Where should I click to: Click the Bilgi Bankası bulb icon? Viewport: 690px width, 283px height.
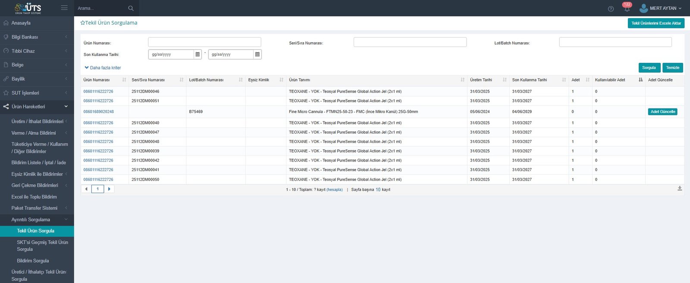coord(6,37)
